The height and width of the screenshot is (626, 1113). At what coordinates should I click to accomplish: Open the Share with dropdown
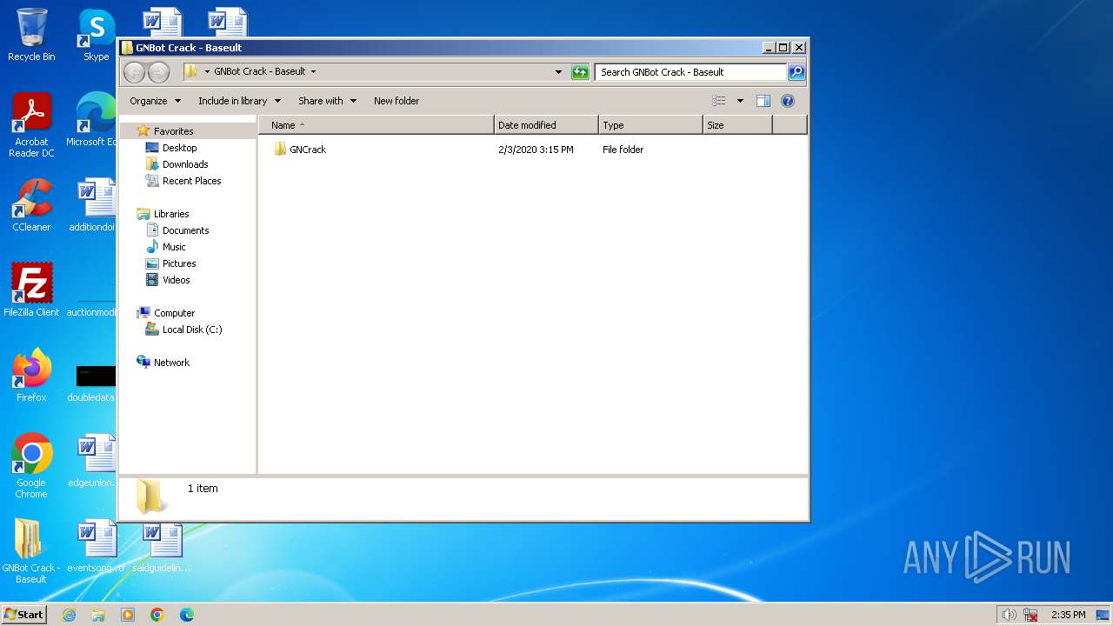327,101
